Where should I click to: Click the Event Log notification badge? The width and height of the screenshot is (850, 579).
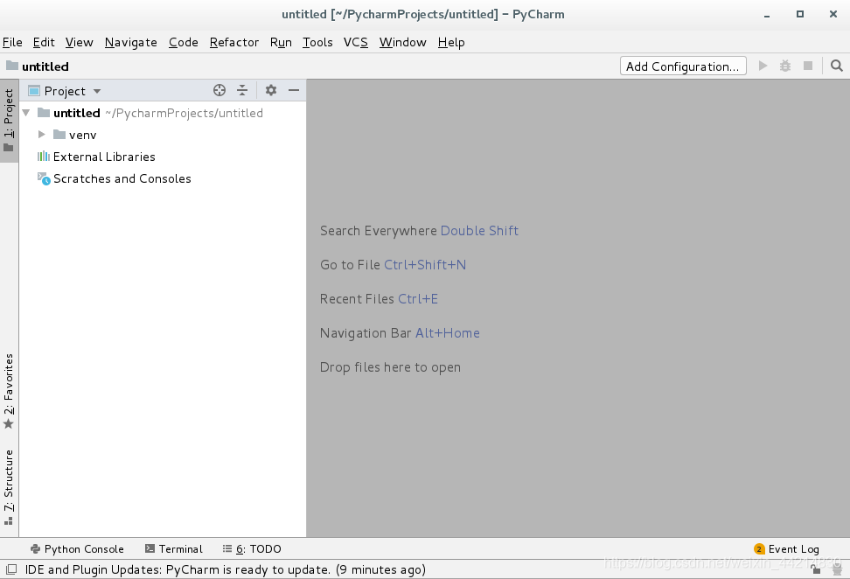pyautogui.click(x=759, y=549)
